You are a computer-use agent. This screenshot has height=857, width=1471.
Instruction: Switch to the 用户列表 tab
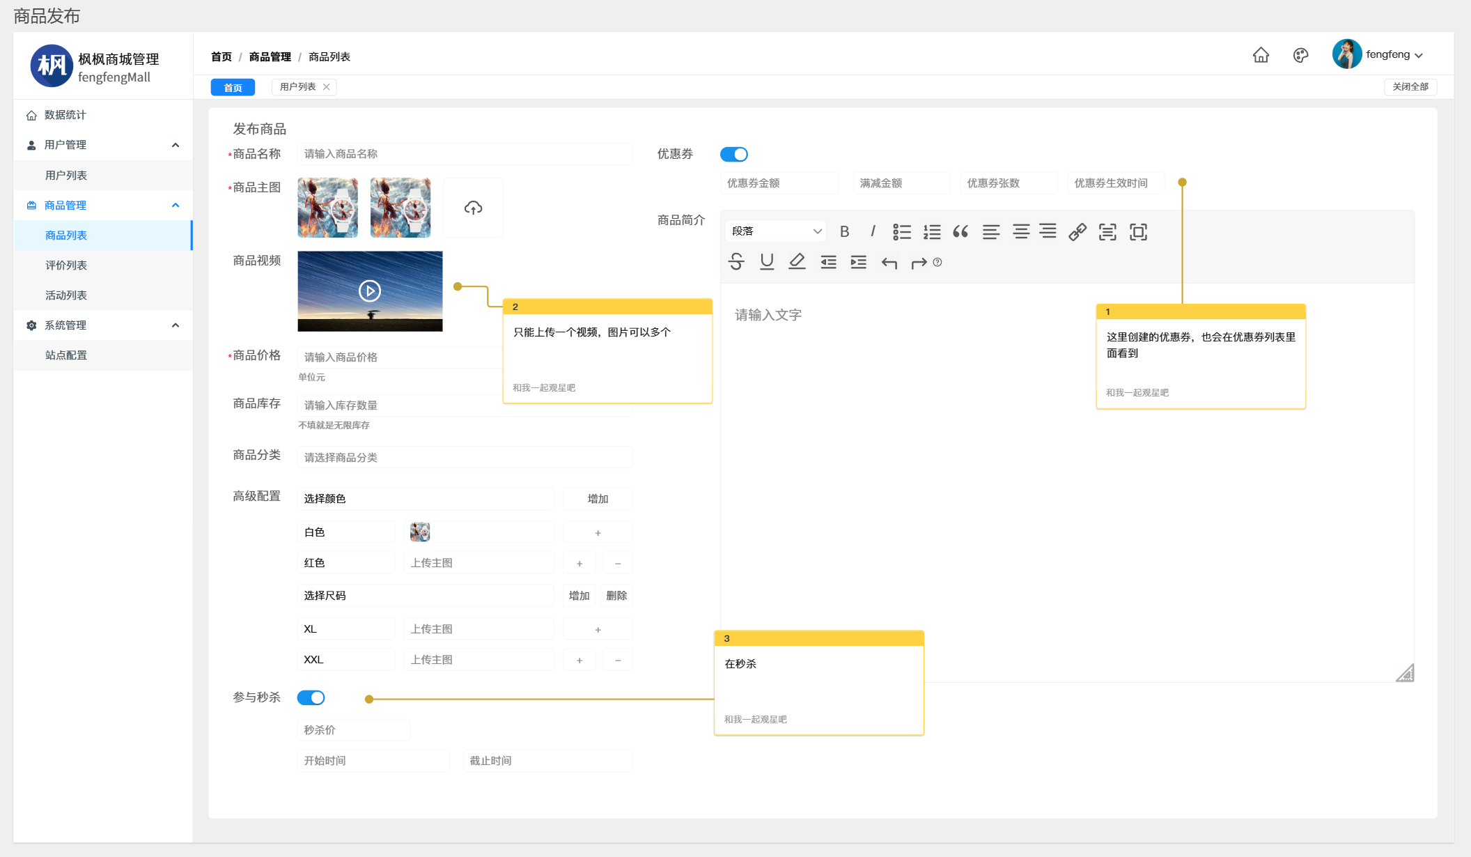pos(297,86)
